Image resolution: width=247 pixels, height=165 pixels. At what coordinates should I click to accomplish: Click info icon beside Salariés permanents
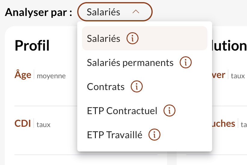(186, 62)
